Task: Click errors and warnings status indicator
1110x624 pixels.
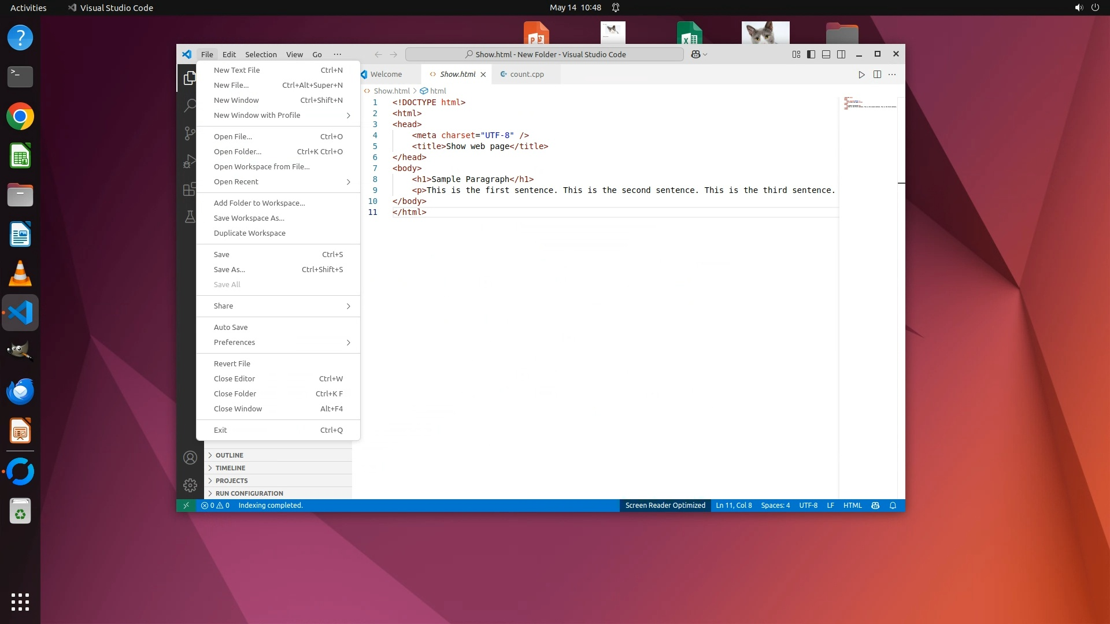Action: coord(215,506)
